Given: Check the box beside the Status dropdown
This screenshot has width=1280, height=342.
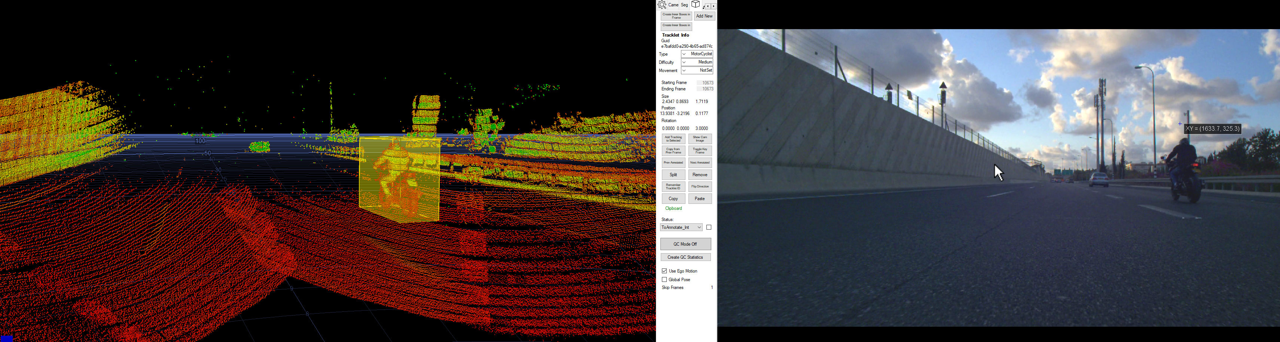Looking at the screenshot, I should coord(709,227).
